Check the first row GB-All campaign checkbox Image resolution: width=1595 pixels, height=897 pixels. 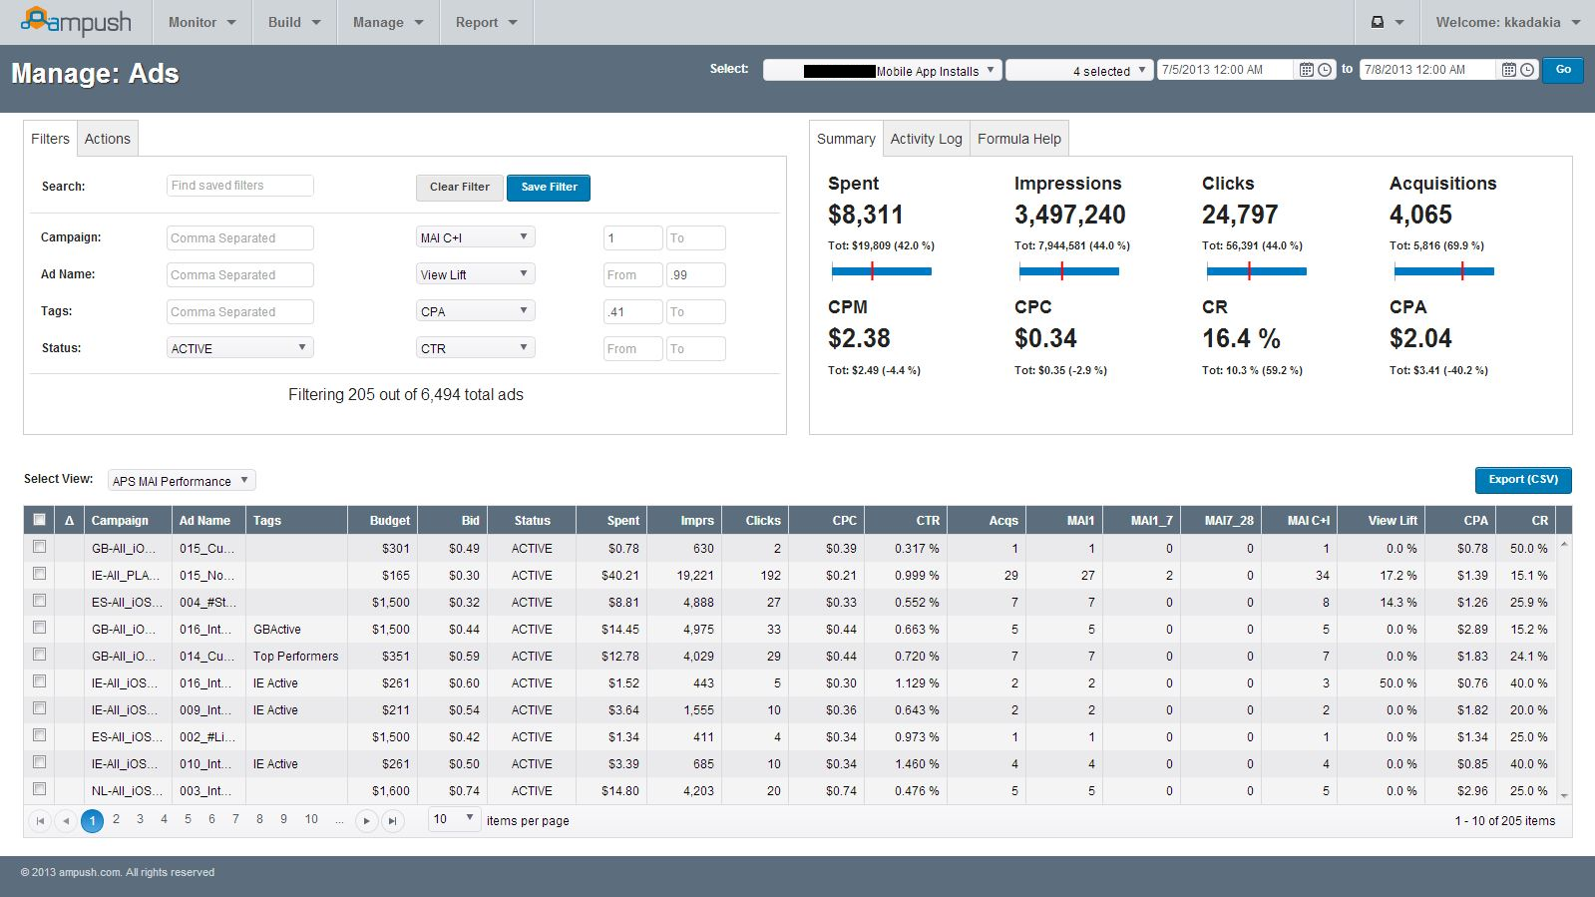pyautogui.click(x=39, y=547)
